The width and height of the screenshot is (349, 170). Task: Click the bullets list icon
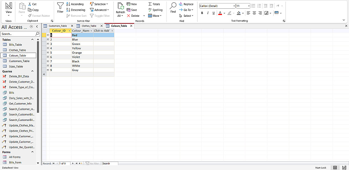click(x=253, y=6)
